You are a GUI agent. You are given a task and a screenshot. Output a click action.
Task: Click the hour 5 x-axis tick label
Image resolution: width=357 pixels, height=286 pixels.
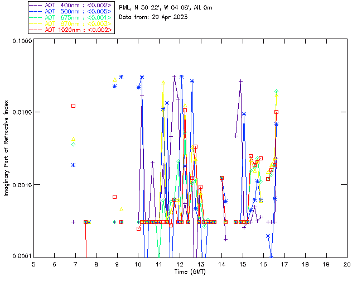click(33, 264)
